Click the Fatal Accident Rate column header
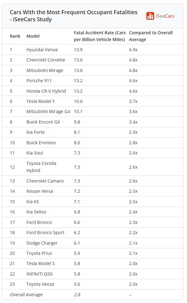 [100, 36]
